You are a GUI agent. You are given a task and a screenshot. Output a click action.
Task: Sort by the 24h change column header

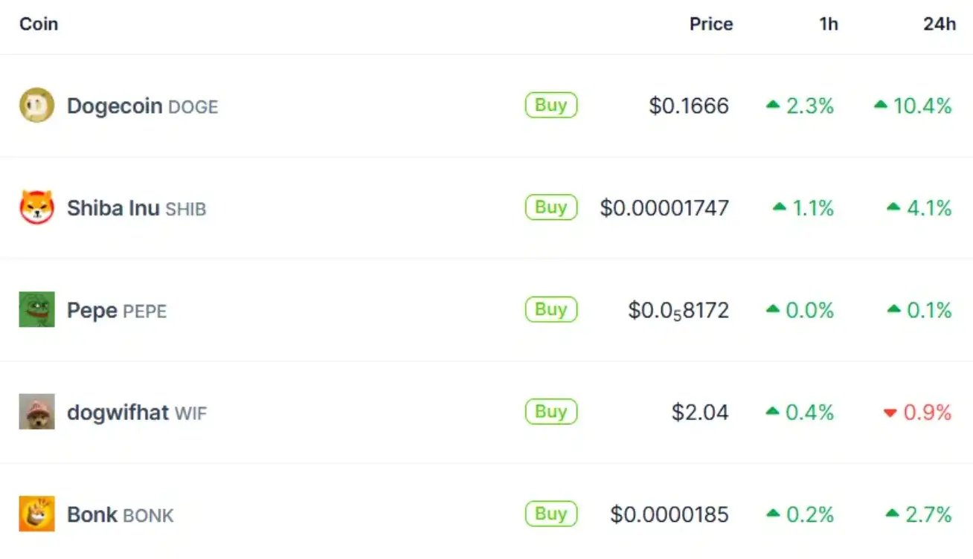pyautogui.click(x=940, y=24)
